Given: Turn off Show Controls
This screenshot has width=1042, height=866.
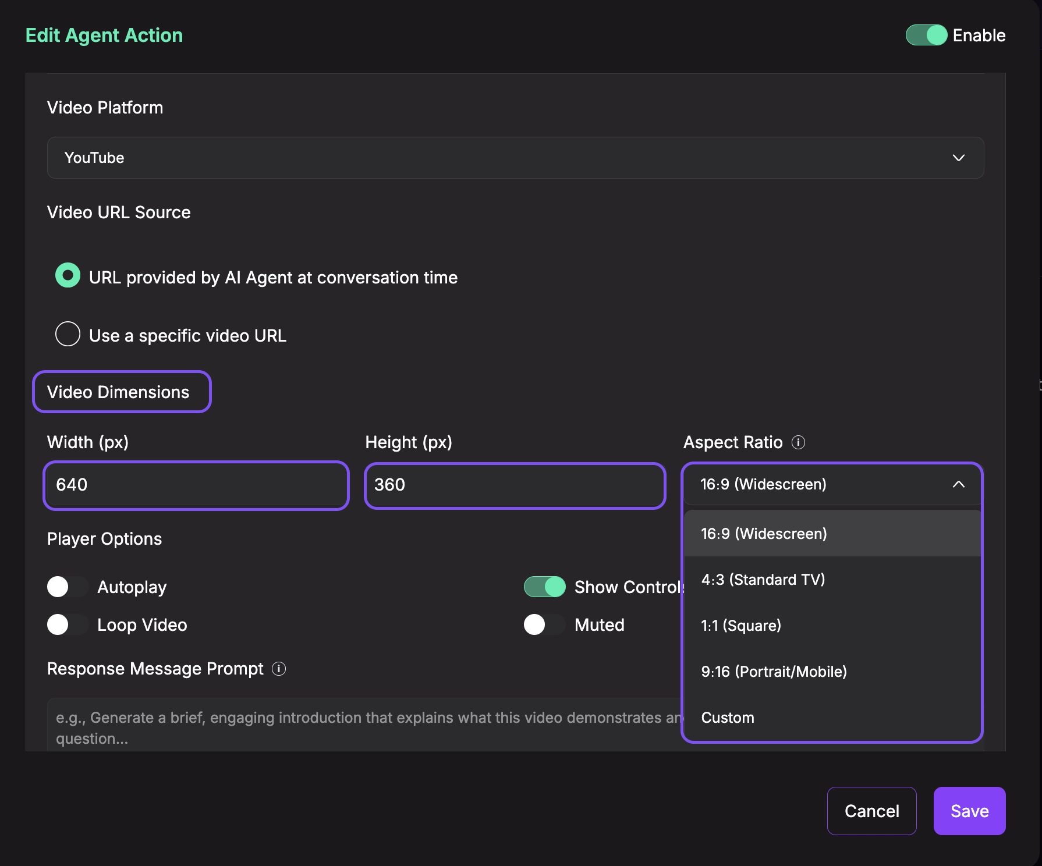Looking at the screenshot, I should [544, 587].
